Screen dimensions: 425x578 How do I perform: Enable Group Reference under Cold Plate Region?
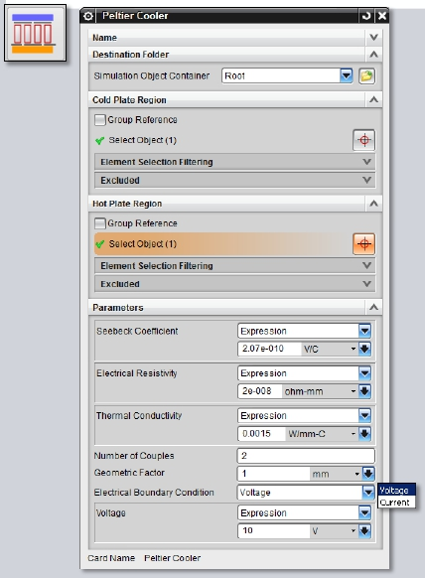[x=99, y=120]
